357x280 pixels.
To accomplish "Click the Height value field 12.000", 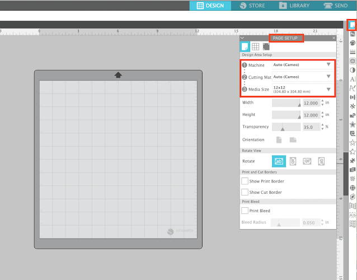I will 311,115.
